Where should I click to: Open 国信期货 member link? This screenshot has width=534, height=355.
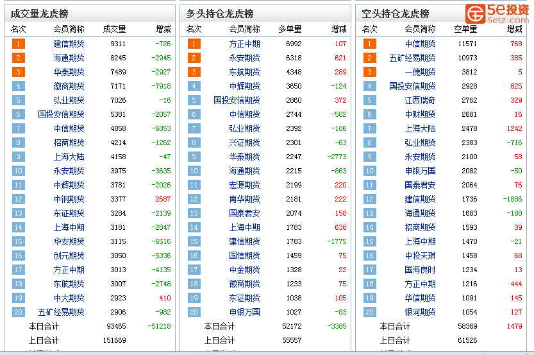point(244,255)
